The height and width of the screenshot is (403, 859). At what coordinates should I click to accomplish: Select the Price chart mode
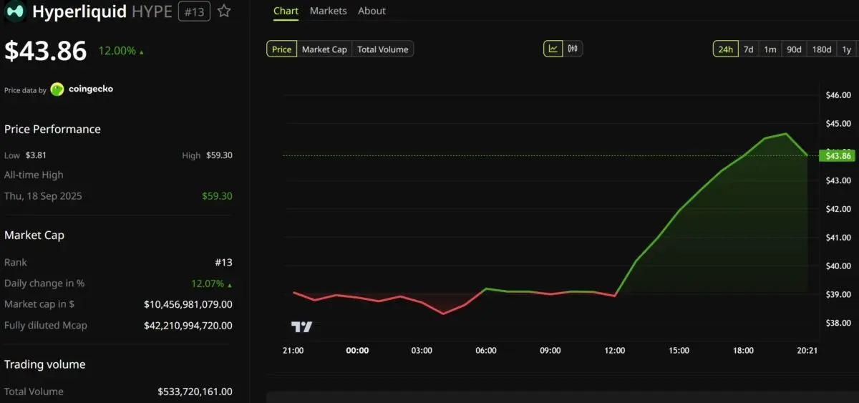tap(281, 49)
